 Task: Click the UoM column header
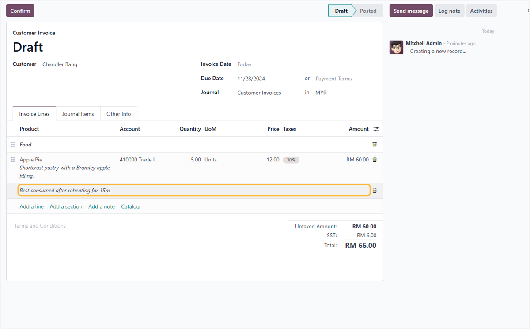click(210, 129)
